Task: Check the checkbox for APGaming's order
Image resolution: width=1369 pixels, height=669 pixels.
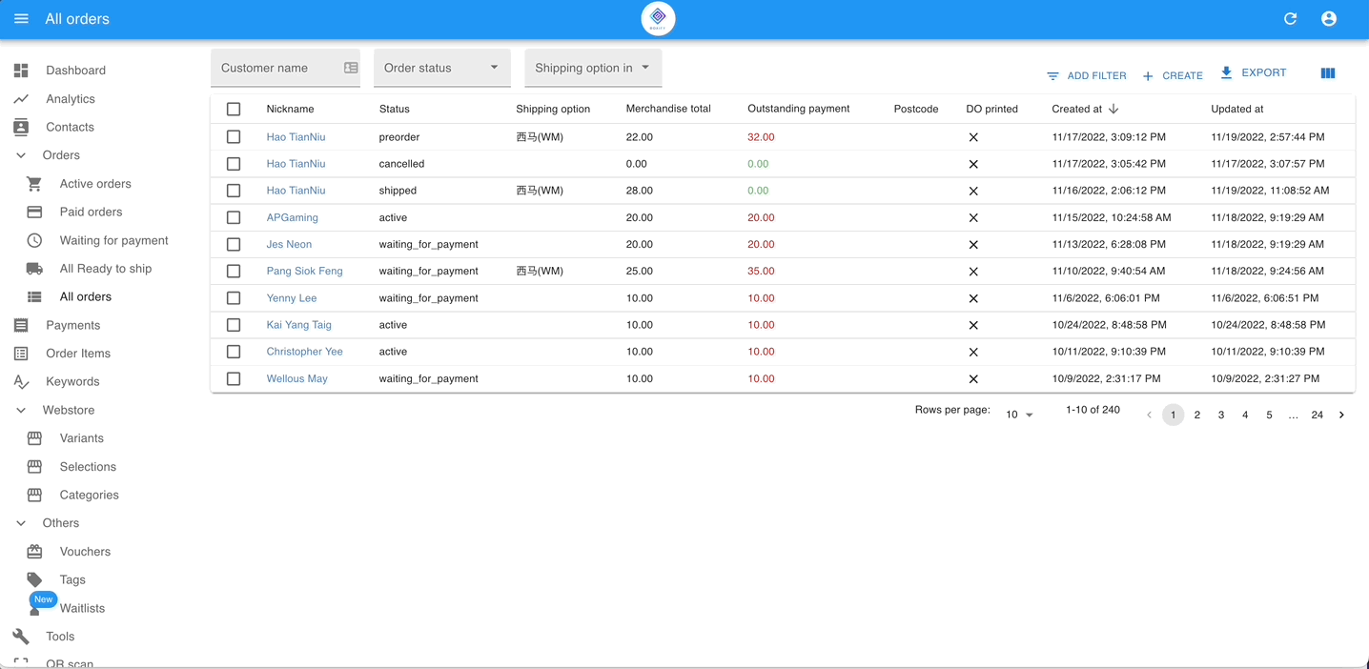Action: [x=234, y=217]
